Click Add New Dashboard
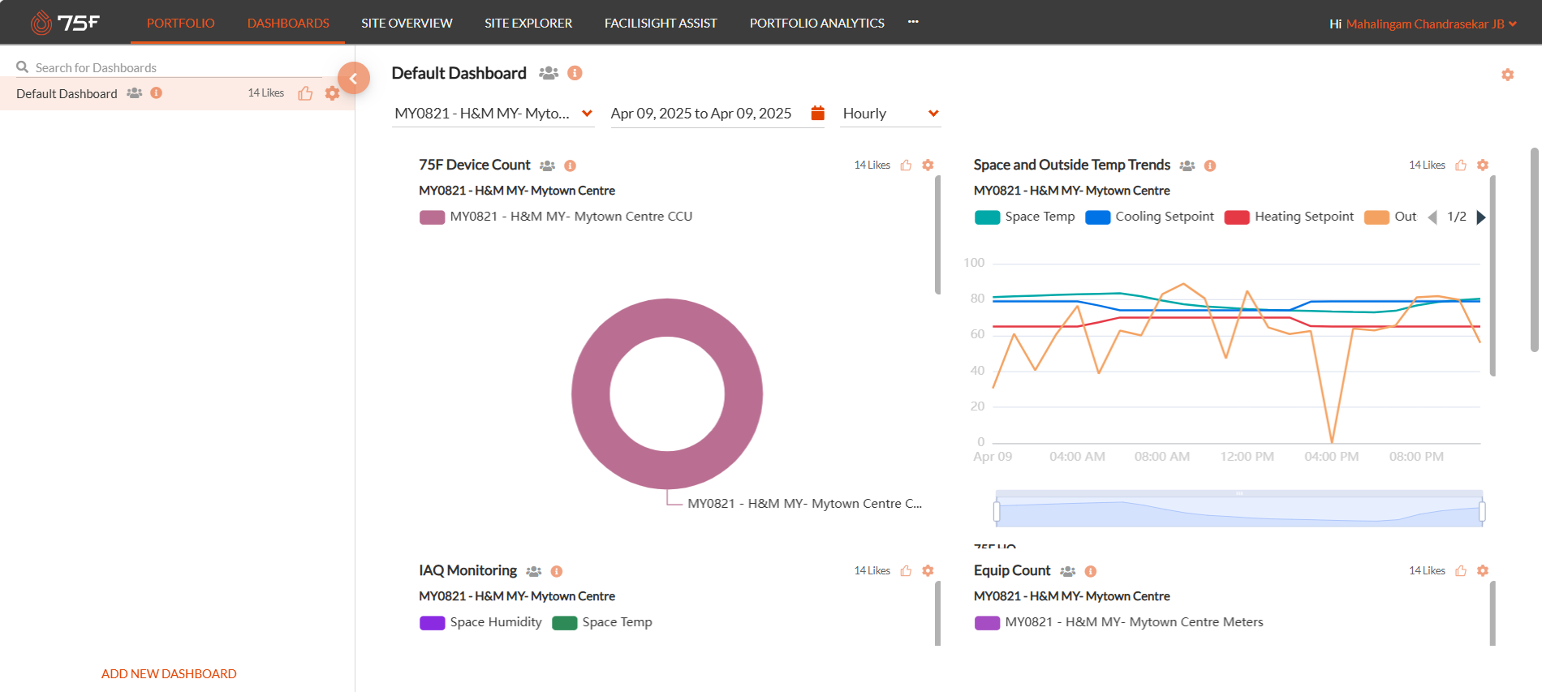The image size is (1542, 692). point(169,673)
